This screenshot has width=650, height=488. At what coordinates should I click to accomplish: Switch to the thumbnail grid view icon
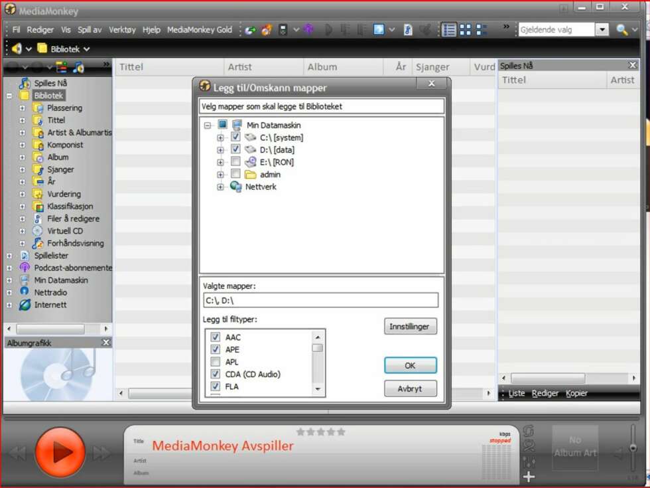pos(465,29)
